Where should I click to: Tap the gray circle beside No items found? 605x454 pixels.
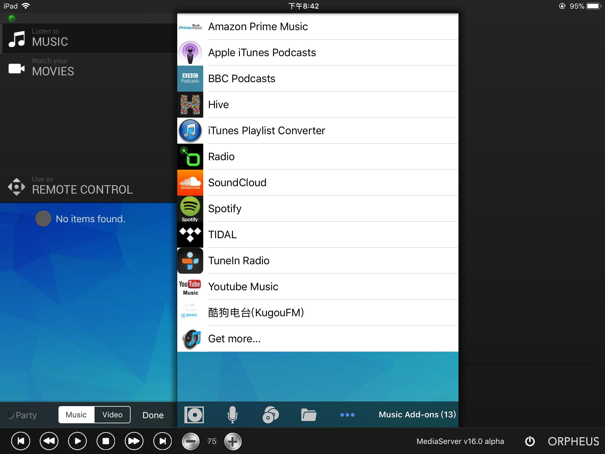[x=43, y=219]
